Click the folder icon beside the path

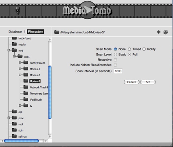pyautogui.click(x=57, y=32)
